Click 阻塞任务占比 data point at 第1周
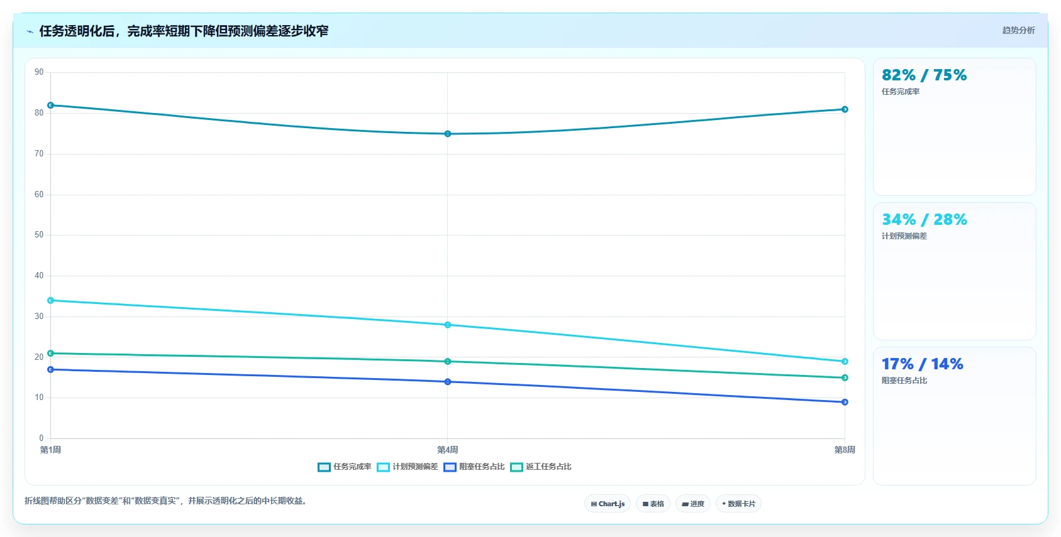1061x537 pixels. click(x=51, y=369)
